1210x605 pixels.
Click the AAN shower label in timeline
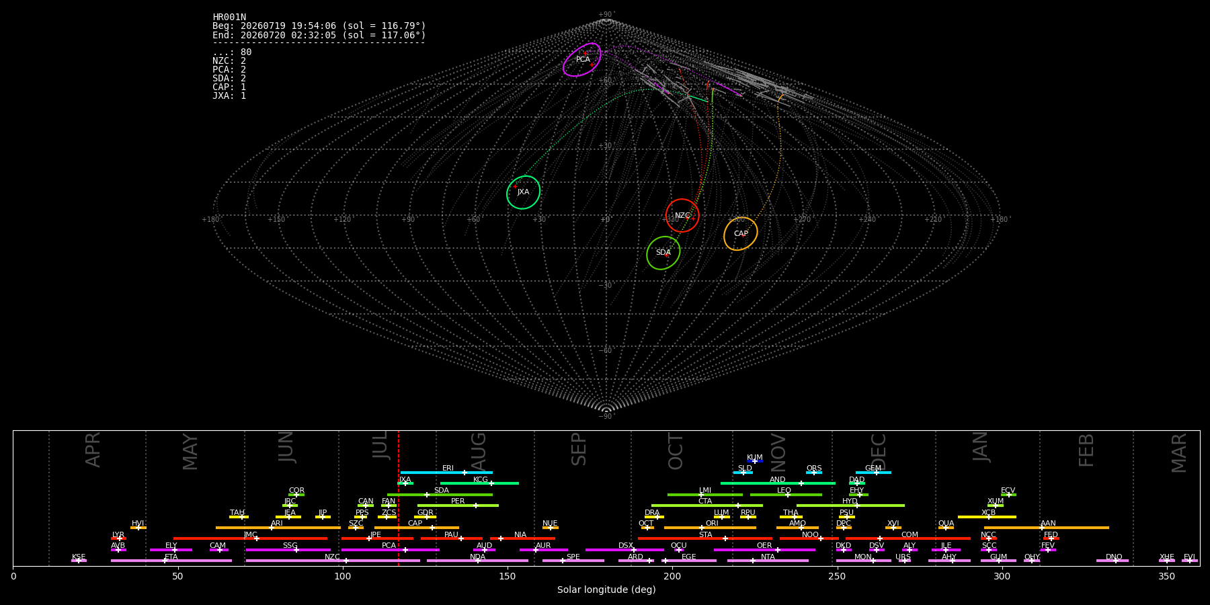1049,524
